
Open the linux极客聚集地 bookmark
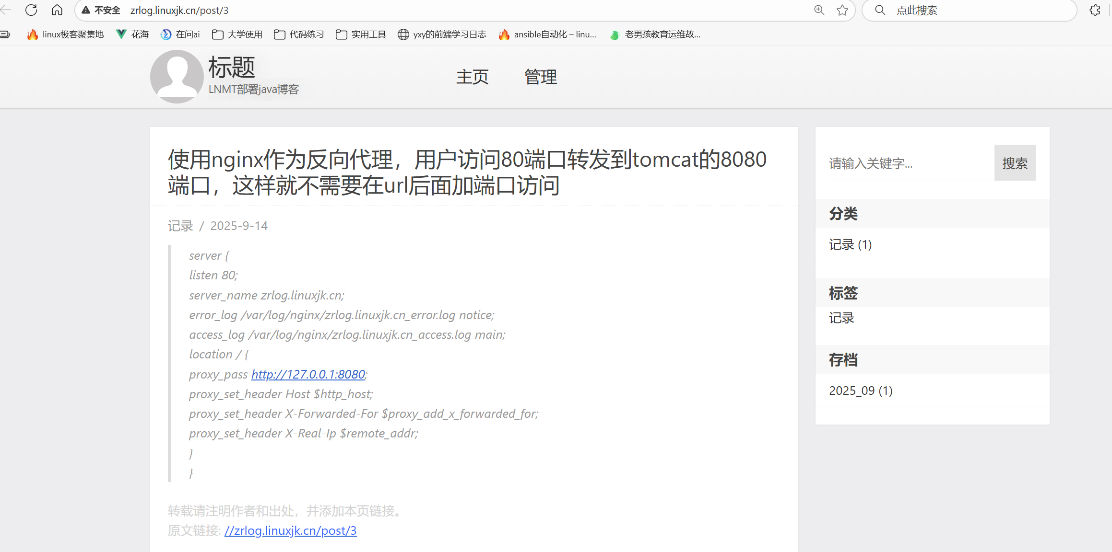tap(66, 34)
